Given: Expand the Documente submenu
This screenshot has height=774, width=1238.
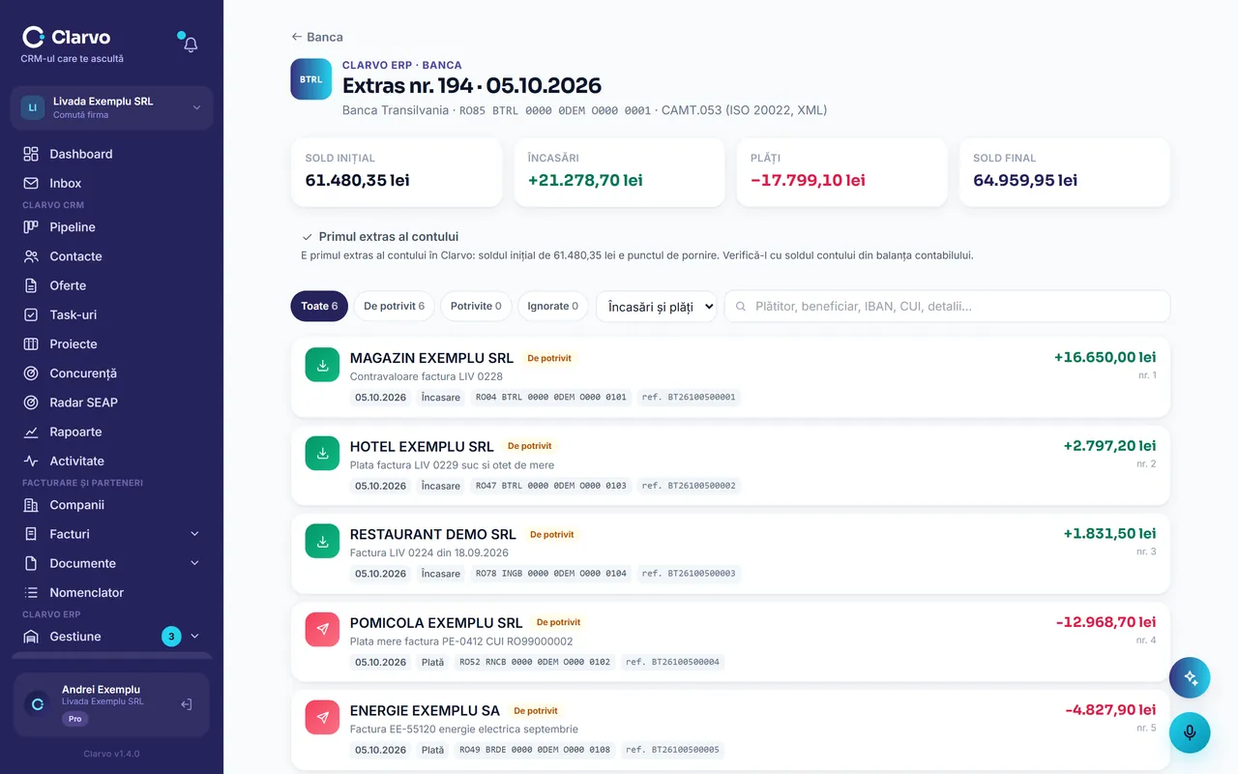Looking at the screenshot, I should [x=194, y=563].
